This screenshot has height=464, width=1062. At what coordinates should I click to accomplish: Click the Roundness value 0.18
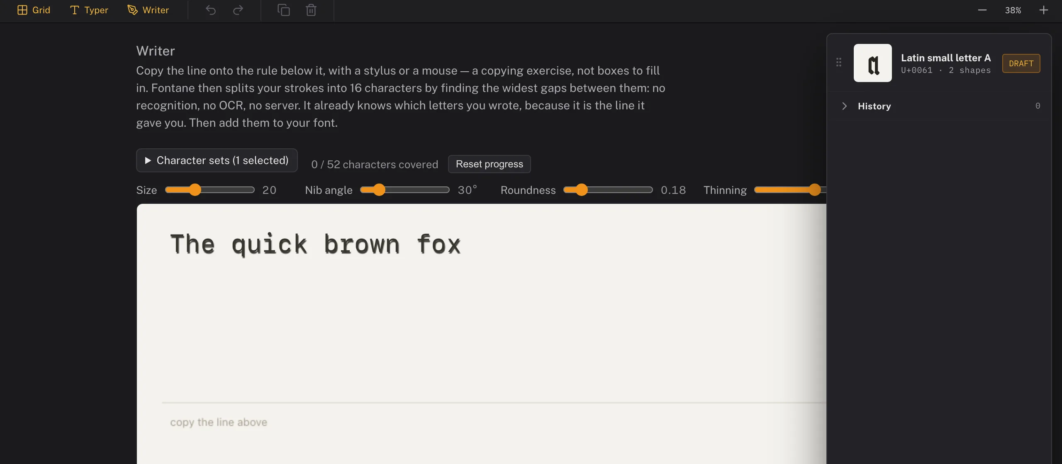pos(673,190)
